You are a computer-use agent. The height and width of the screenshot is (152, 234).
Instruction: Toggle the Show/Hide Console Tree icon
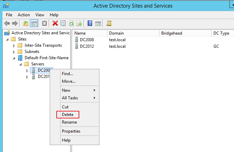[x=34, y=23]
